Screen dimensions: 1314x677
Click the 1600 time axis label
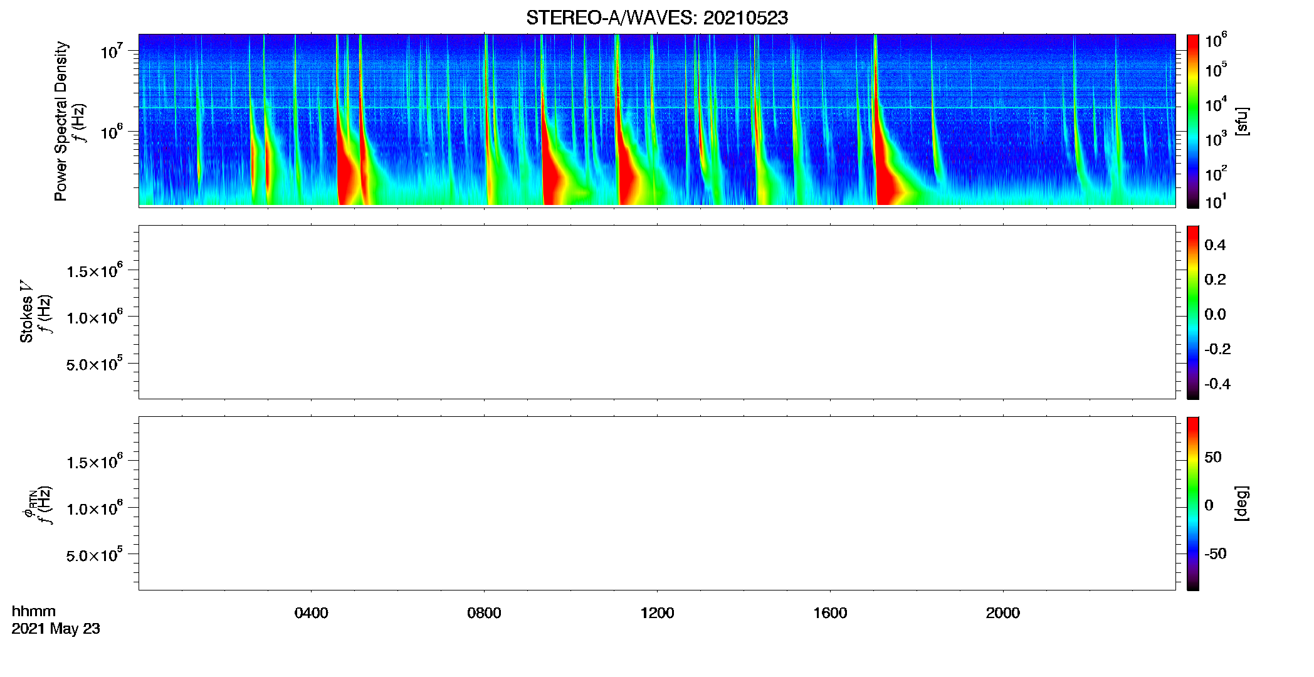click(830, 613)
